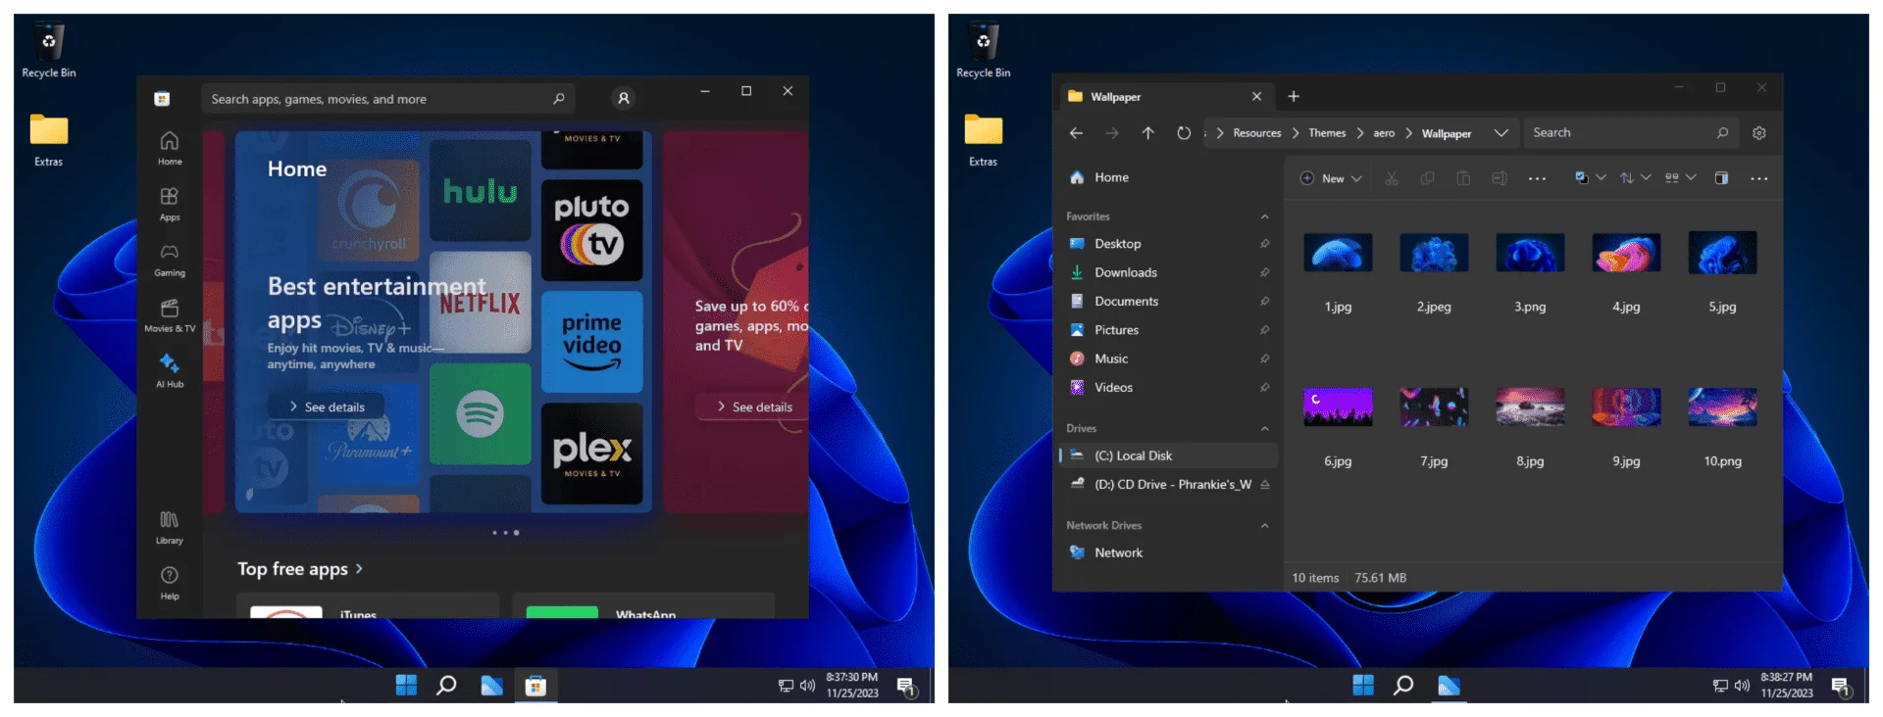Open the selection options dropdown
Image resolution: width=1883 pixels, height=717 pixels.
(x=1590, y=178)
